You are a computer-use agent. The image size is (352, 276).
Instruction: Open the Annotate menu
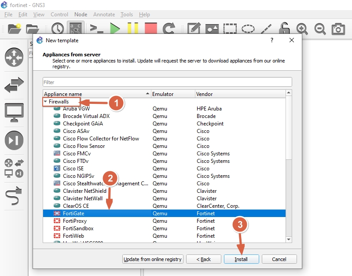coord(104,15)
